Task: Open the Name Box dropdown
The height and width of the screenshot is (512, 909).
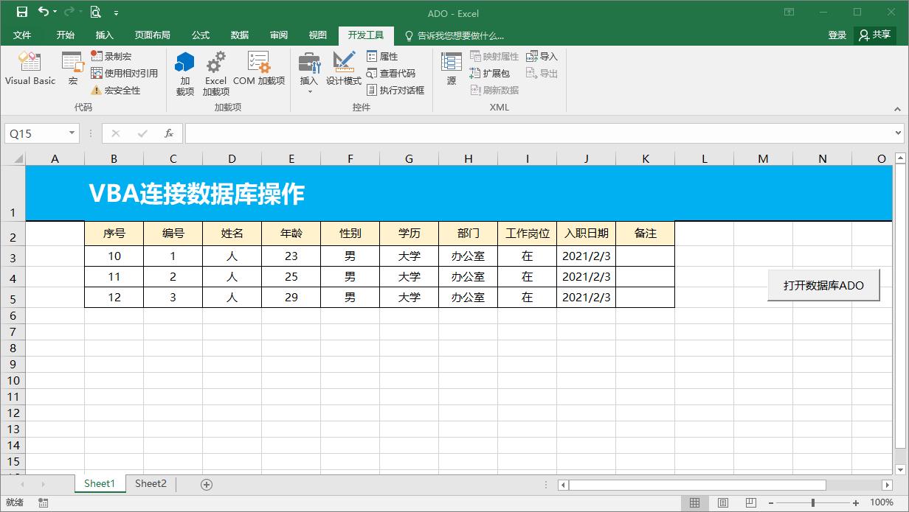Action: point(70,133)
